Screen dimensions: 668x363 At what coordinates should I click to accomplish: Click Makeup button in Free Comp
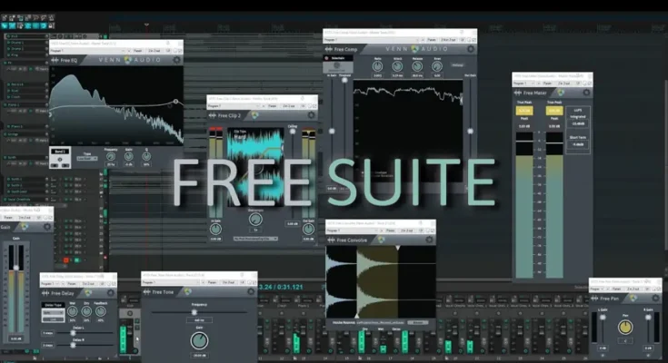457,65
